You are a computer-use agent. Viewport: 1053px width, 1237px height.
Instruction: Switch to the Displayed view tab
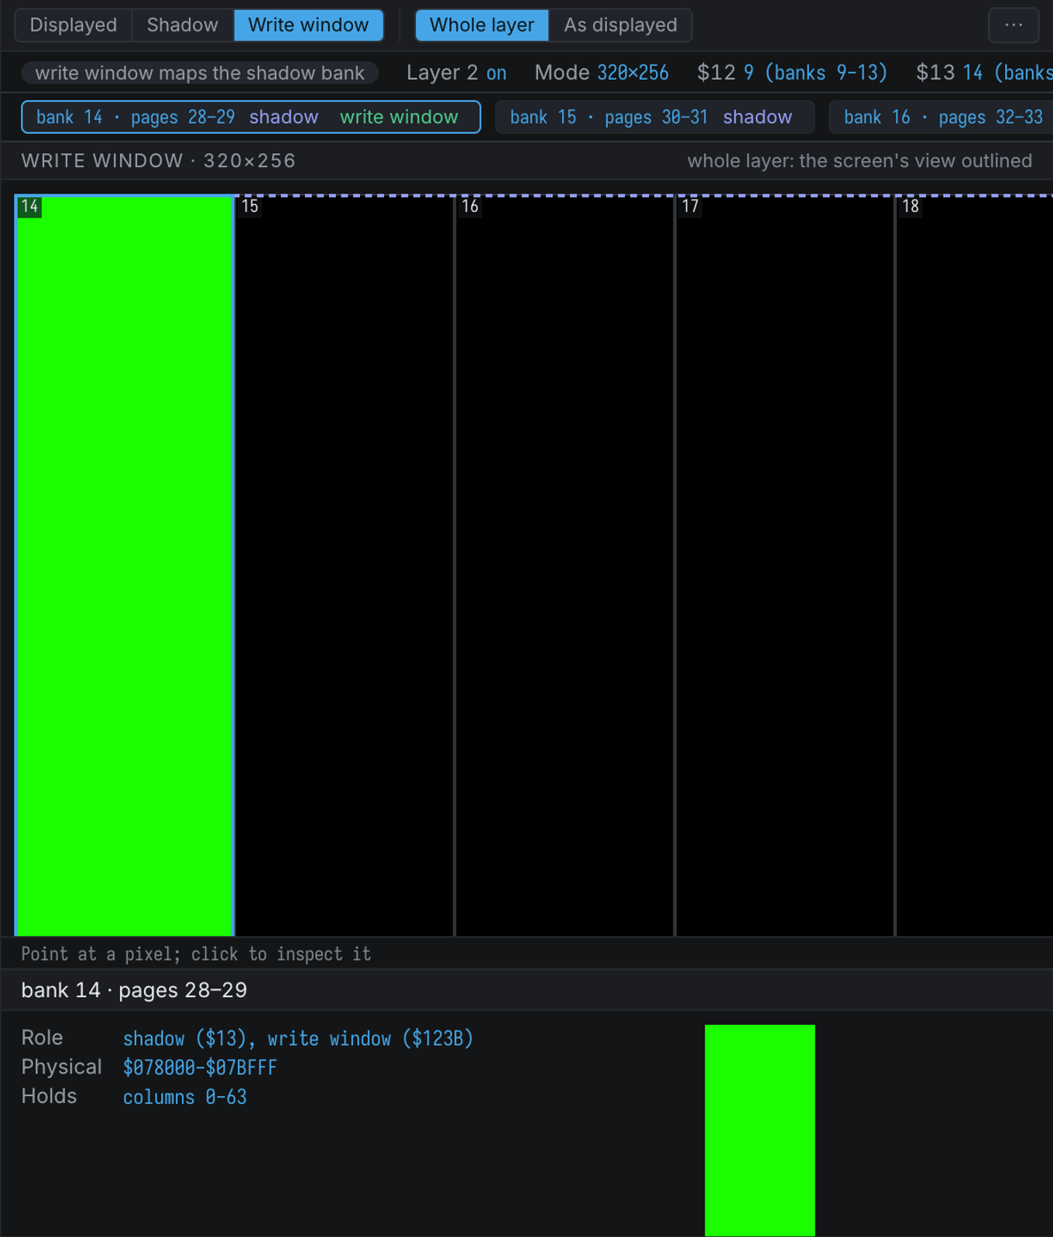(x=74, y=25)
